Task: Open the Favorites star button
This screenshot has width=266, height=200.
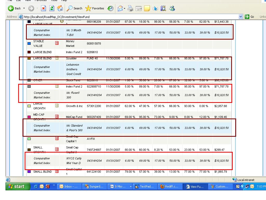Action: click(95, 8)
